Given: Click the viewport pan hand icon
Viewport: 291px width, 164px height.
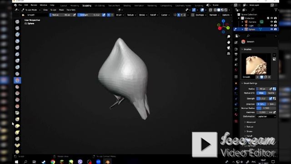Looking at the screenshot, I should point(229,42).
